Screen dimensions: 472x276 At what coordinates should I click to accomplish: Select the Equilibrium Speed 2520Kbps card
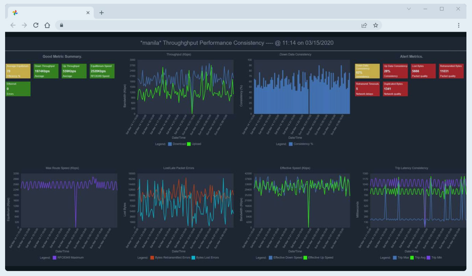coord(102,71)
